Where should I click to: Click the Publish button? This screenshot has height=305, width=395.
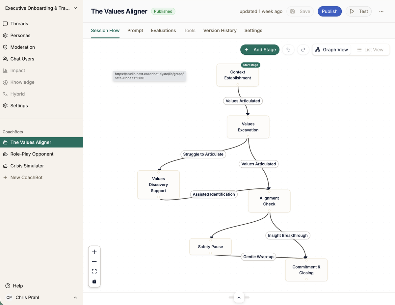329,11
